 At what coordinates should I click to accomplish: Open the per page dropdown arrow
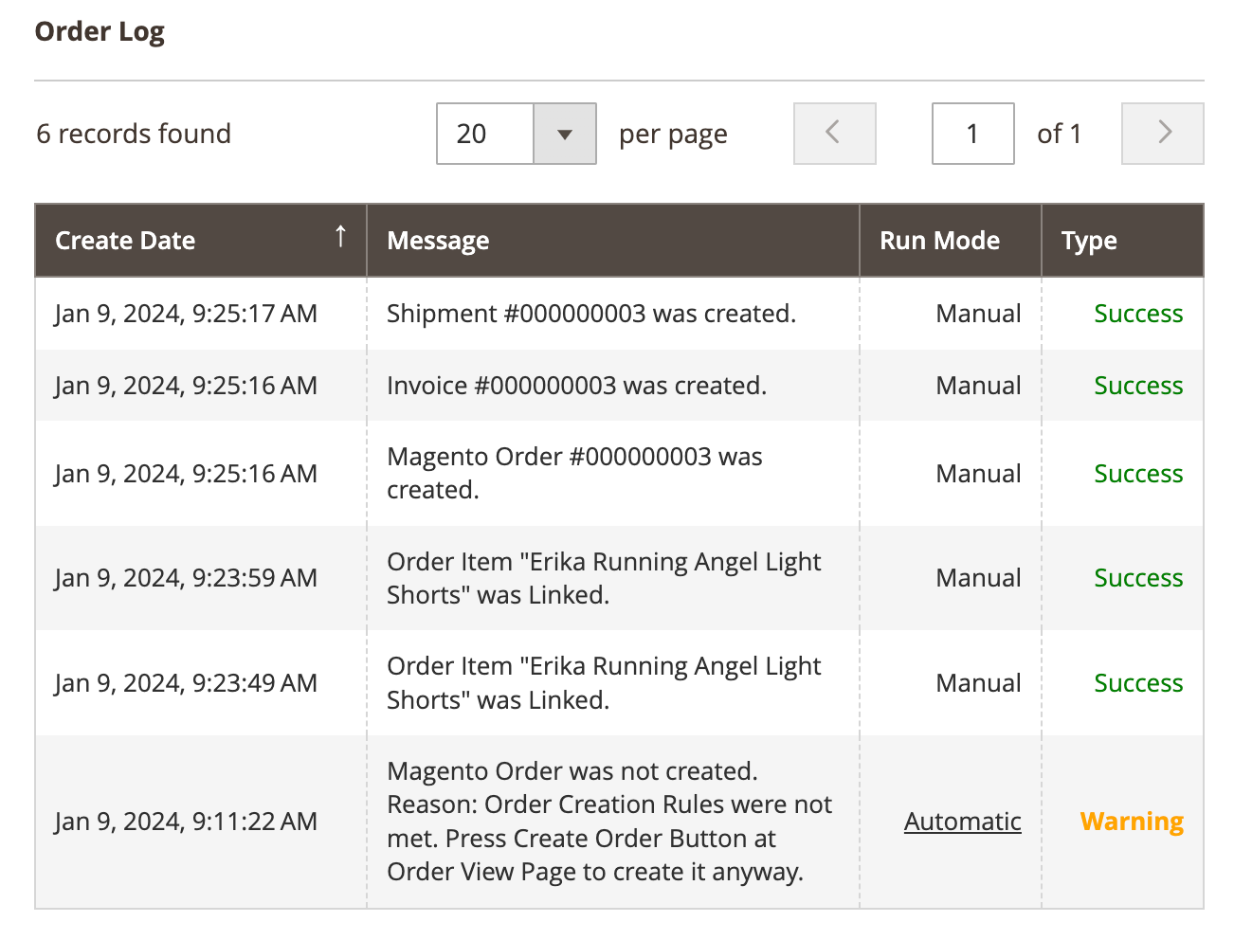(565, 134)
